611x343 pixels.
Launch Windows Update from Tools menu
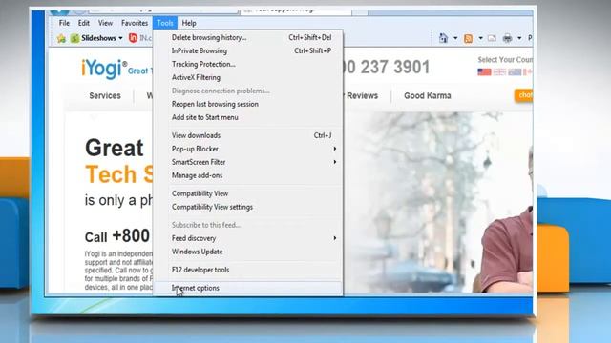248,252
